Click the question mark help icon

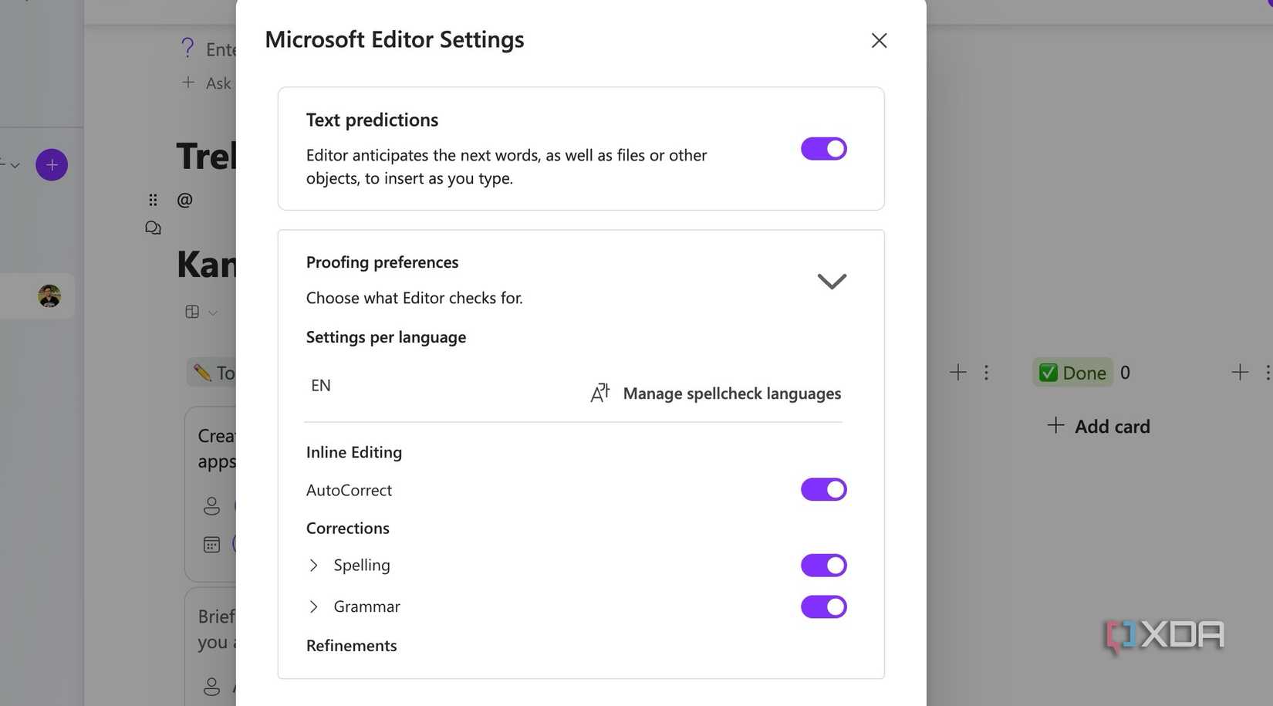coord(187,47)
